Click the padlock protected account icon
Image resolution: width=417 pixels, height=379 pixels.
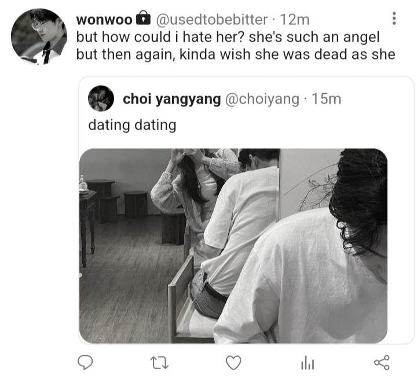144,18
